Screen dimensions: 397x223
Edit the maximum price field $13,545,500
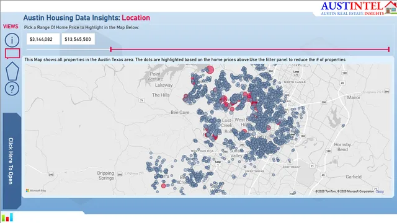pyautogui.click(x=78, y=39)
